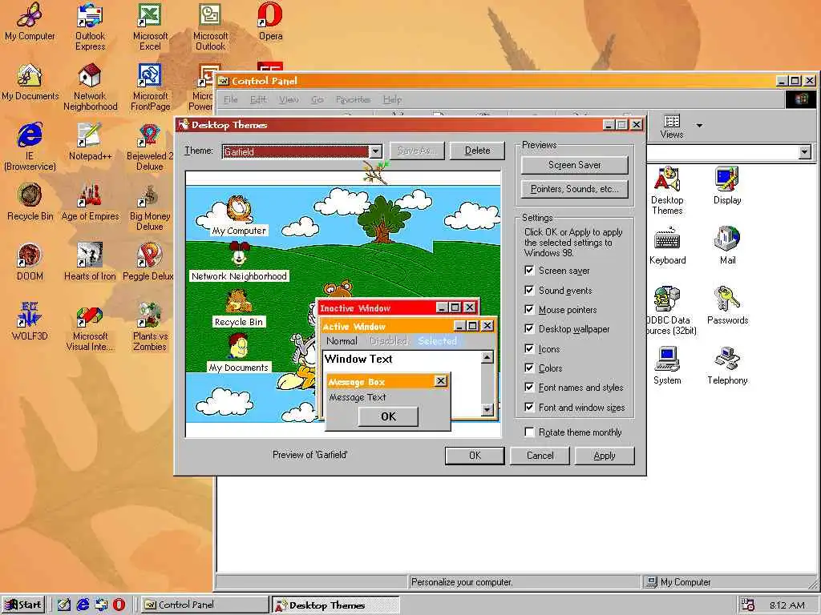This screenshot has width=821, height=615.
Task: Select the Age of Empires desktop icon
Action: tap(90, 202)
